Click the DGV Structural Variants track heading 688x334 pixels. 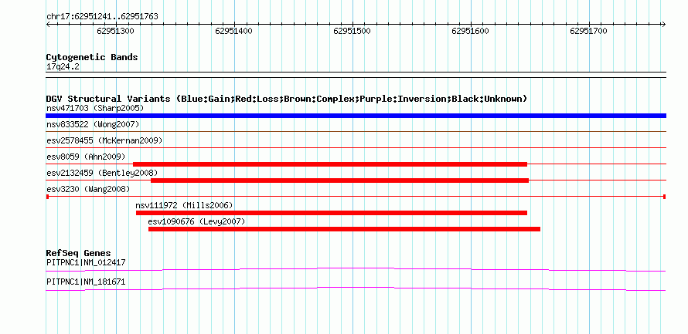tap(287, 99)
